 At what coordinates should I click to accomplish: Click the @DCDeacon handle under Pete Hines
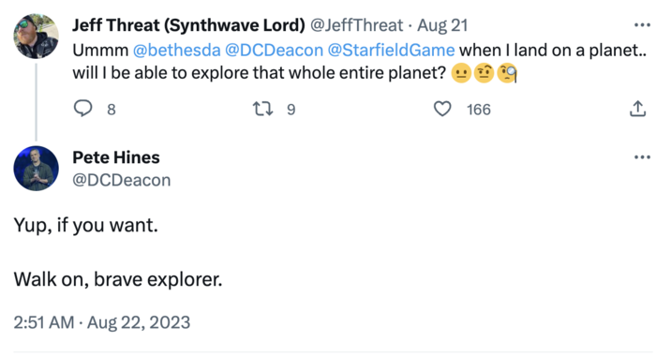pos(122,180)
